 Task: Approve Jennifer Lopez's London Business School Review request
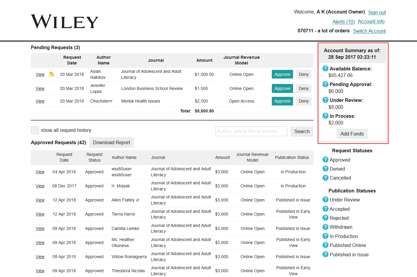[282, 88]
